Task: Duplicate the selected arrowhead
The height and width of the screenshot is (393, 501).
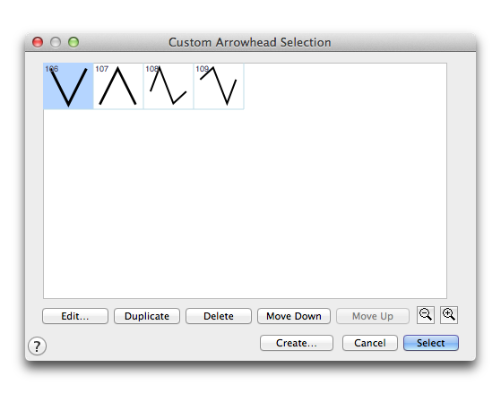Action: click(147, 316)
